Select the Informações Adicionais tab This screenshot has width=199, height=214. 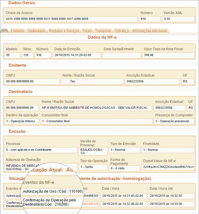pyautogui.click(x=150, y=31)
